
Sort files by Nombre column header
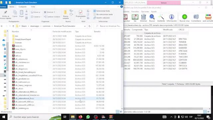pos(15,32)
